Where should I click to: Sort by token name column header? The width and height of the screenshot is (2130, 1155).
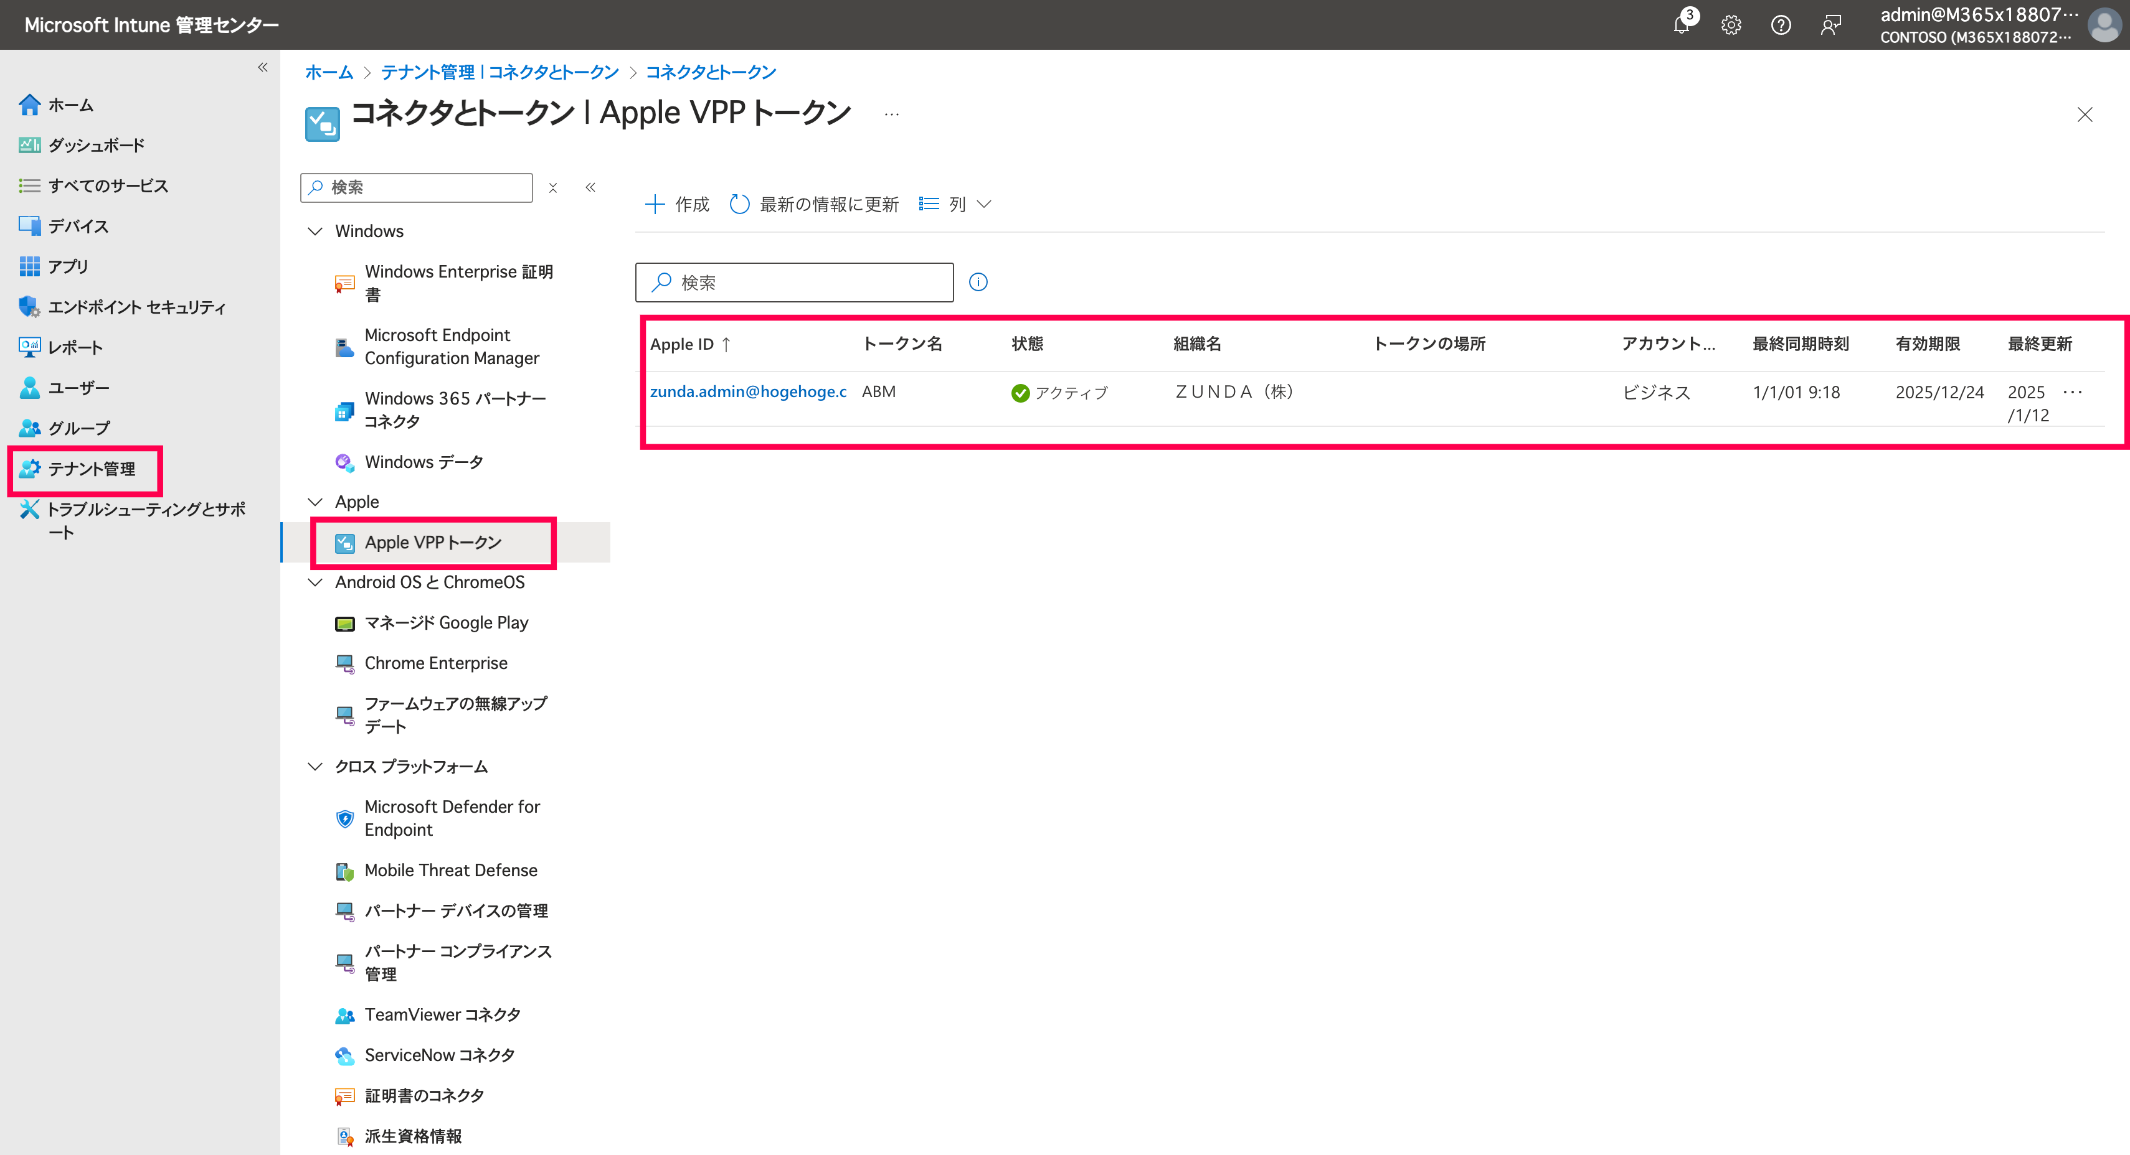902,344
